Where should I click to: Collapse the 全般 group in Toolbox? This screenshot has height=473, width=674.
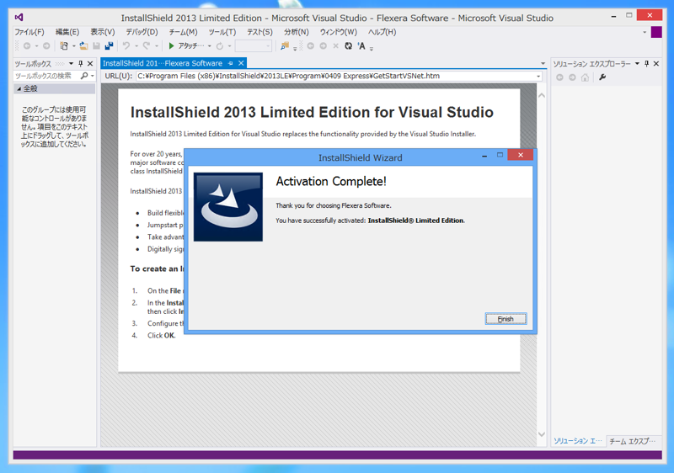(19, 88)
